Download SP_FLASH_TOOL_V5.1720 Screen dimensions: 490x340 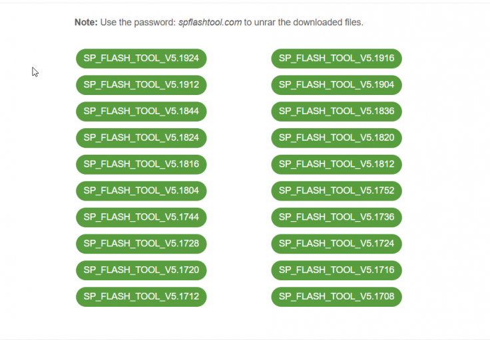point(141,270)
